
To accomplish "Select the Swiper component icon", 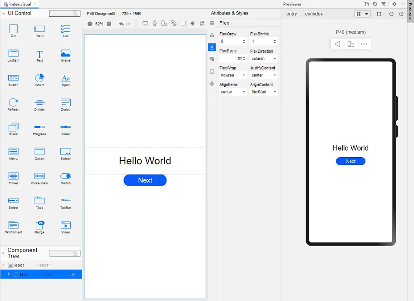I will 66,152.
